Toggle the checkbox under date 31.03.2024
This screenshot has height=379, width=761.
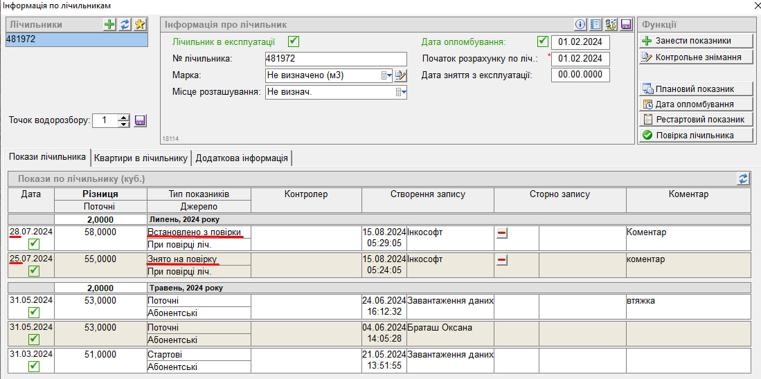point(33,366)
